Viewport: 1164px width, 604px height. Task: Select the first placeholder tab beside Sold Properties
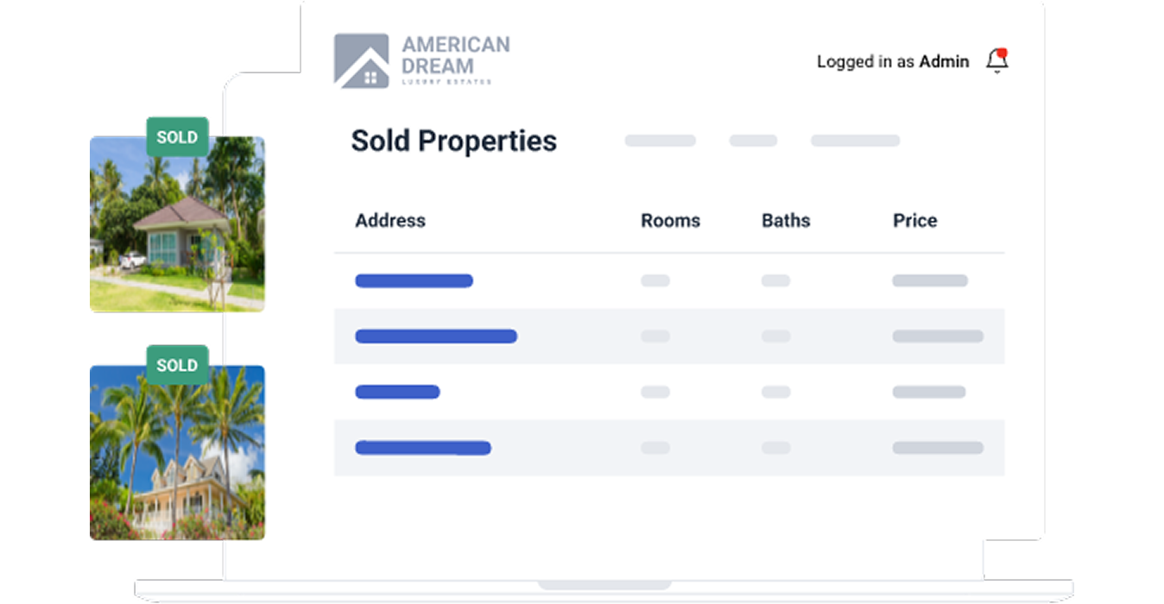(x=660, y=141)
